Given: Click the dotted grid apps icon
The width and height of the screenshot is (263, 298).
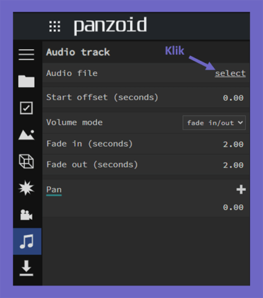Looking at the screenshot, I should [x=55, y=26].
